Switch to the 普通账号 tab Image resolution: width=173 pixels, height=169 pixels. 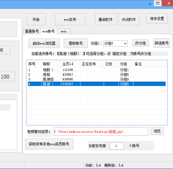pyautogui.click(x=32, y=31)
